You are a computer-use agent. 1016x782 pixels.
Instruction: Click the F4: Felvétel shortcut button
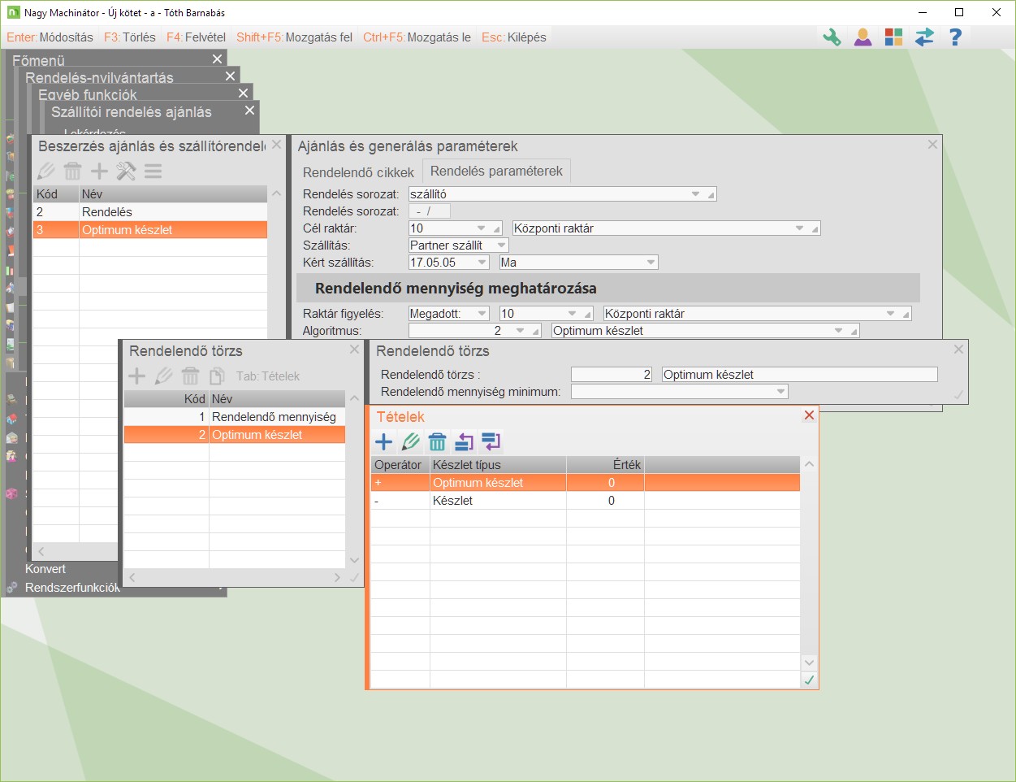(196, 37)
